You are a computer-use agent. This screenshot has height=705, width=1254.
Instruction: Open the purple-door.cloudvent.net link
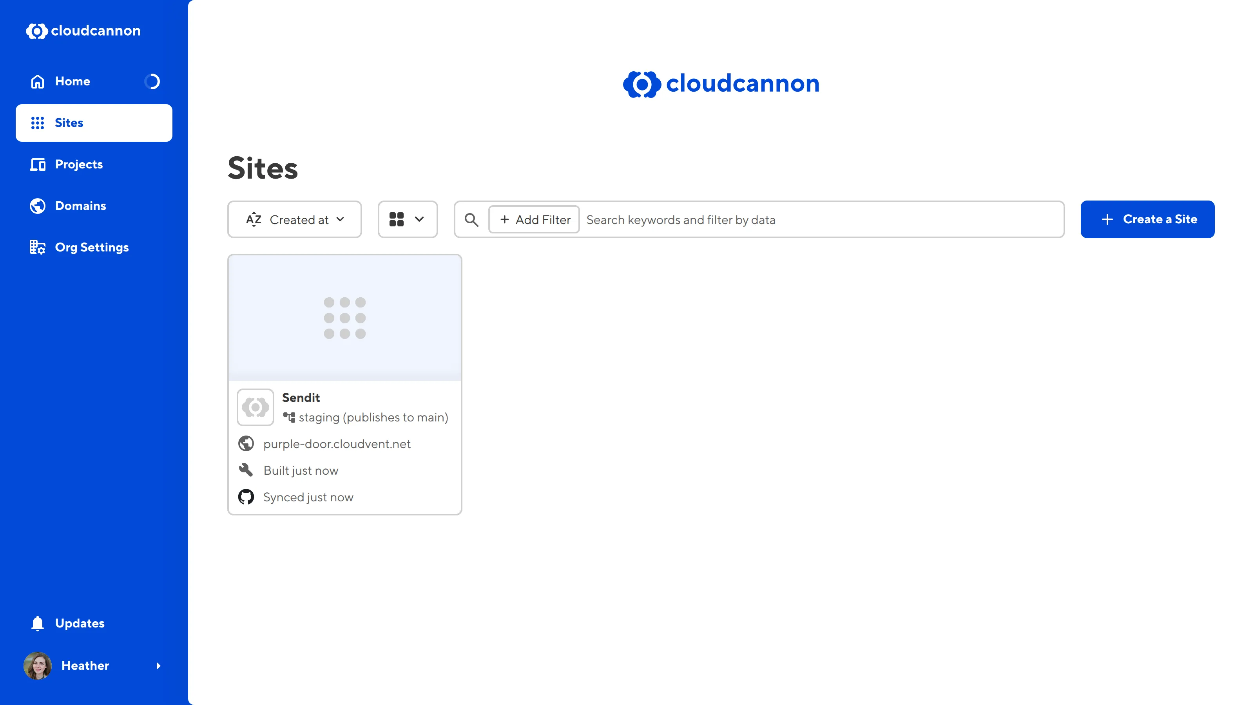[337, 444]
